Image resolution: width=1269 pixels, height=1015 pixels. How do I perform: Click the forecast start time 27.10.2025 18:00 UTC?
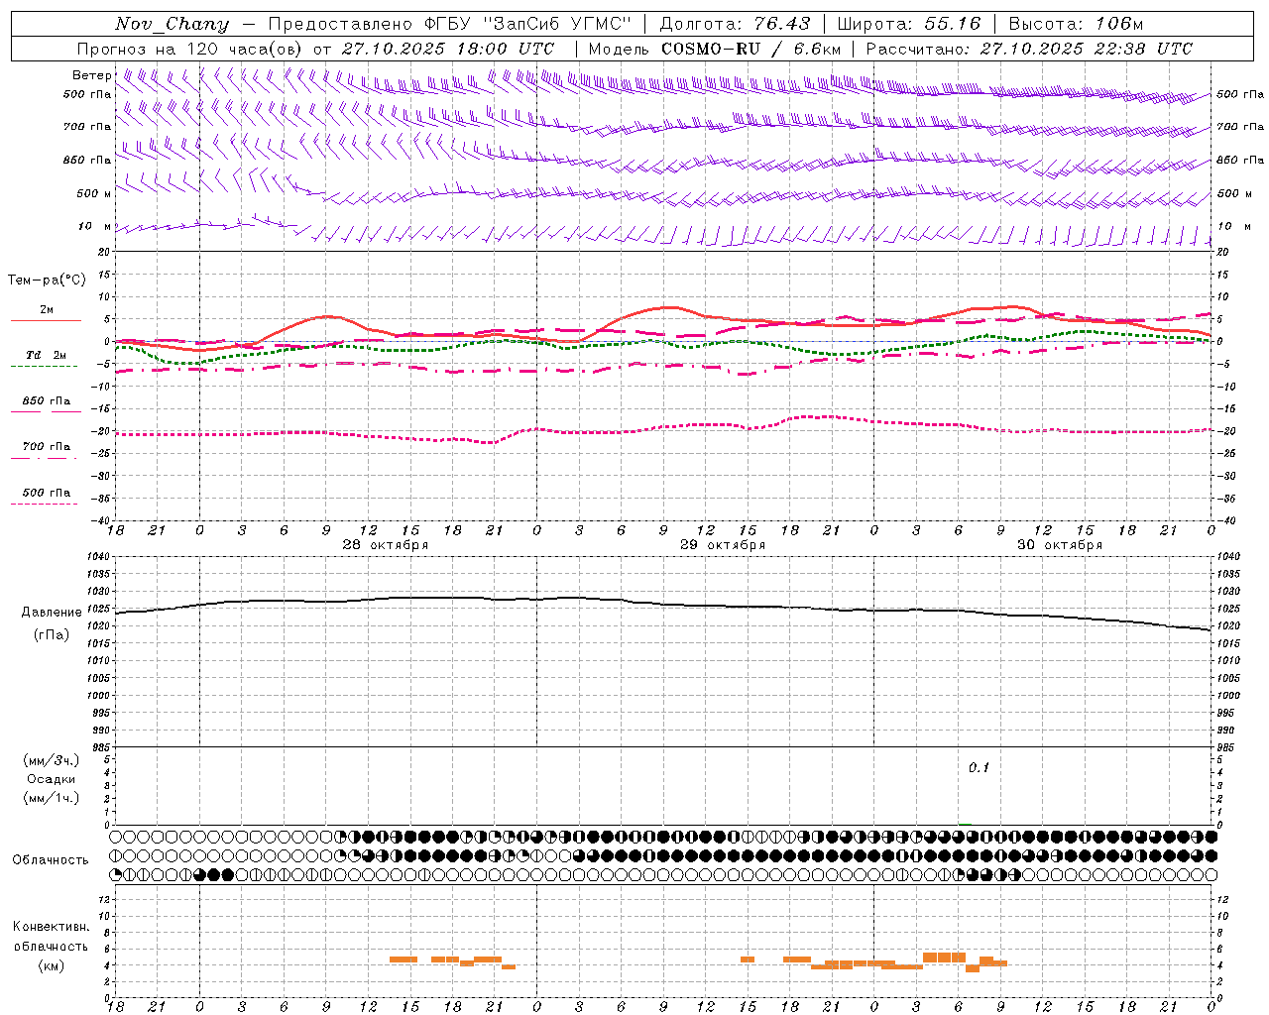448,49
